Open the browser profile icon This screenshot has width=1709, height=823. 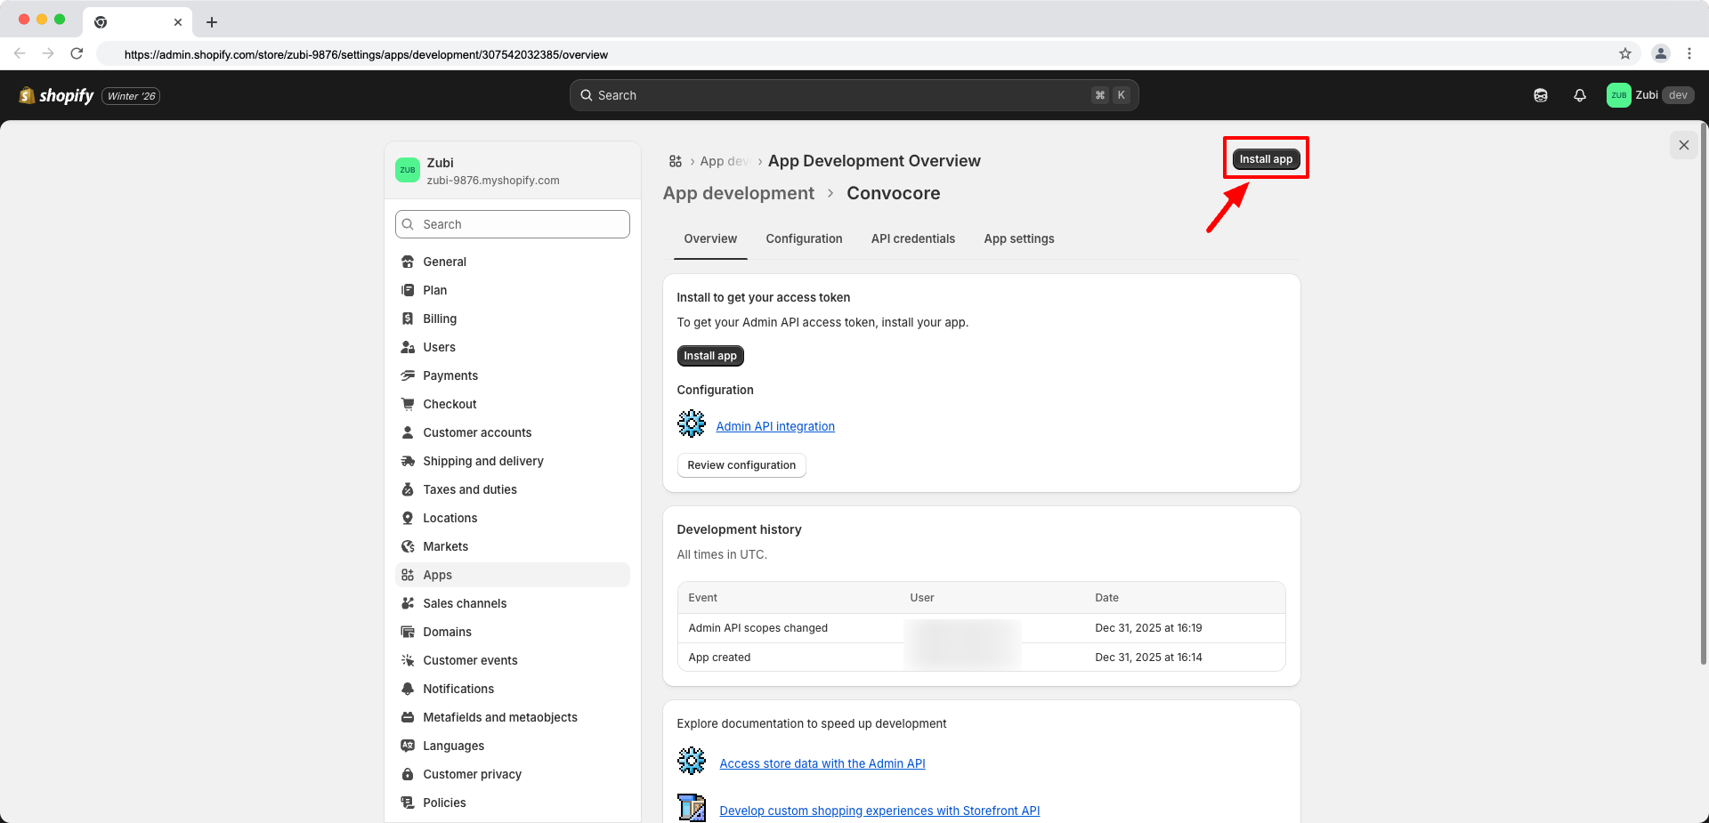pyautogui.click(x=1661, y=53)
